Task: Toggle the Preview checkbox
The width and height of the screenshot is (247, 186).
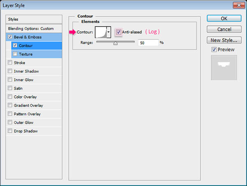Action: tap(214, 50)
